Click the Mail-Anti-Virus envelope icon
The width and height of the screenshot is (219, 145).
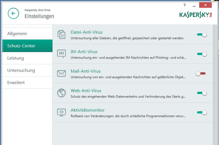[61, 73]
